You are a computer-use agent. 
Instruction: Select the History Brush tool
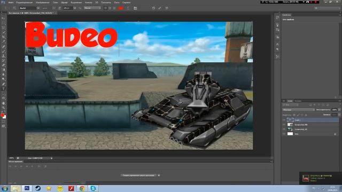click(4, 60)
